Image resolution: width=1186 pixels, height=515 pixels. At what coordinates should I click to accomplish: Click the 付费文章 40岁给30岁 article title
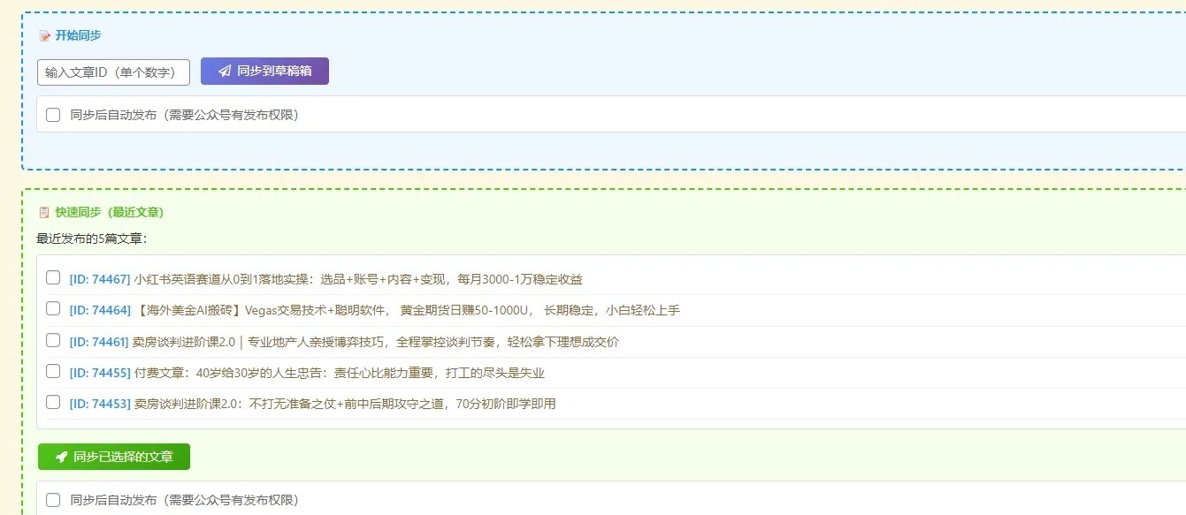click(x=340, y=373)
